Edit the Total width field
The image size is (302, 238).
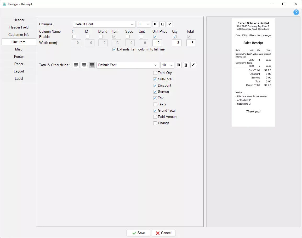[191, 43]
